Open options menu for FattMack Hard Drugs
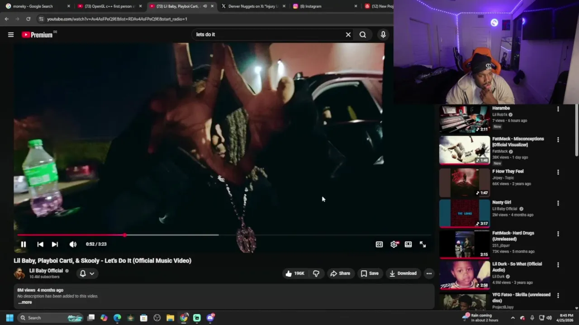The height and width of the screenshot is (325, 579). tap(558, 234)
